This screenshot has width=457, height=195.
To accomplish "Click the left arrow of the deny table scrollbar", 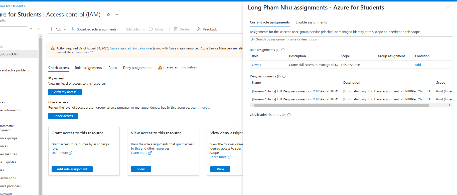I will click(x=252, y=105).
